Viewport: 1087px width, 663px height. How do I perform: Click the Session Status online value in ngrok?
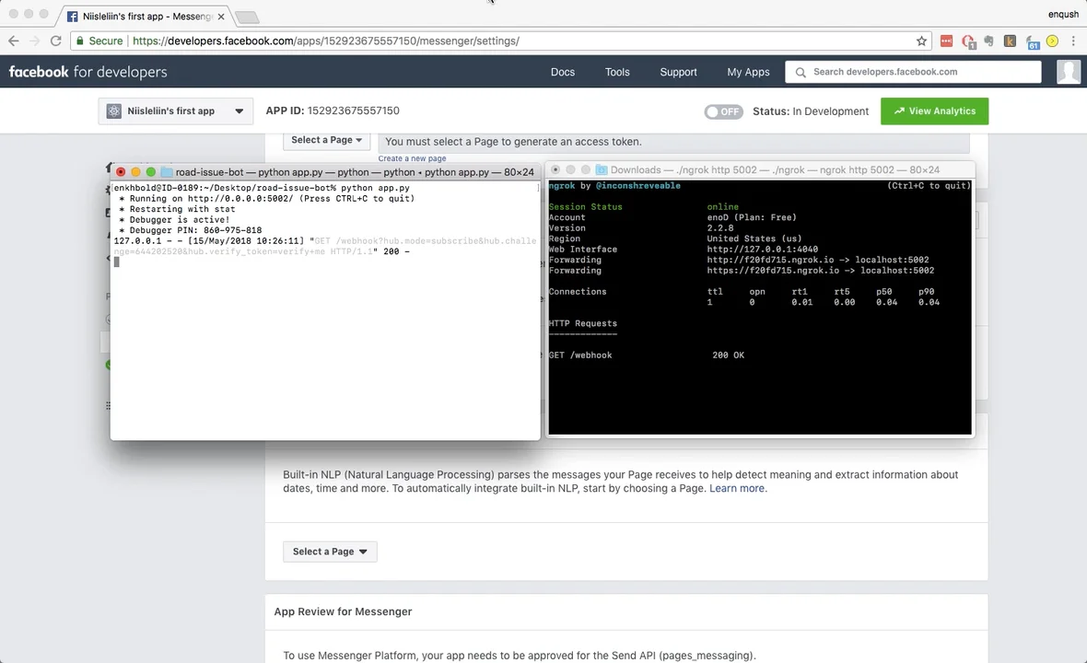coord(722,207)
